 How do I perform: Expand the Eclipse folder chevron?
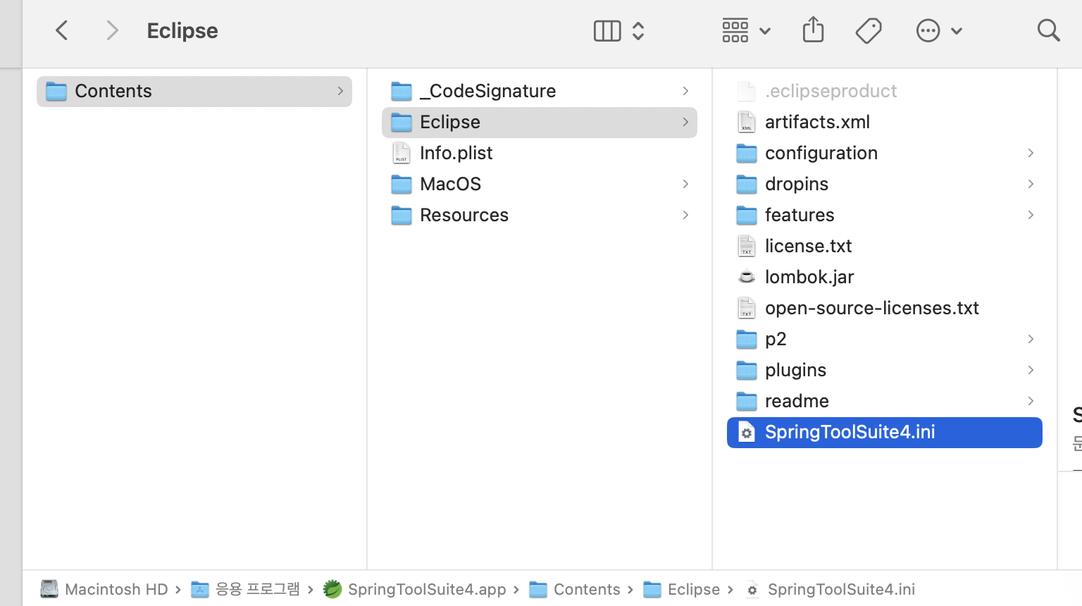(x=685, y=122)
